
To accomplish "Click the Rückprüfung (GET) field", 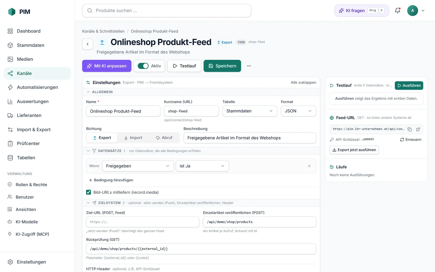I will [201, 249].
